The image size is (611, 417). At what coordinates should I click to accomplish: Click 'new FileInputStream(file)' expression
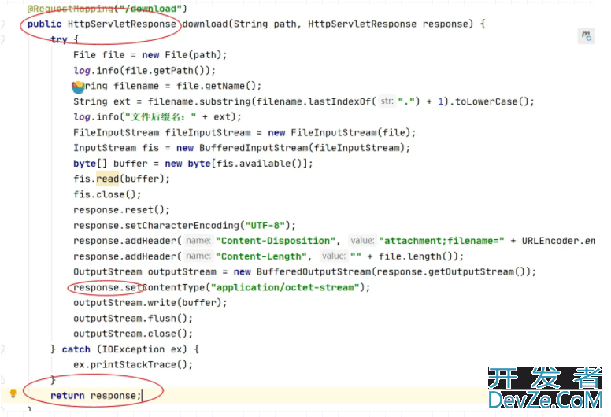coord(339,132)
